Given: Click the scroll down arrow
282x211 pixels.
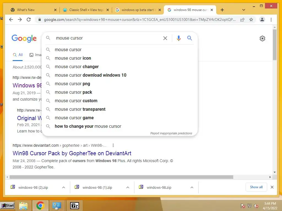Looking at the screenshot, I should tap(275, 172).
